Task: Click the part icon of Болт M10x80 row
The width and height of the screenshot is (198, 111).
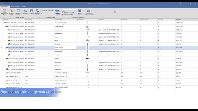Action: [7, 73]
